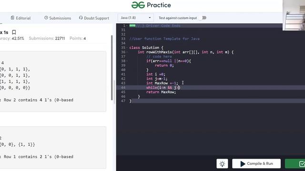Image resolution: width=305 pixels, height=171 pixels.
Task: Click the lightbulb theme toggle icon
Action: pos(222,164)
